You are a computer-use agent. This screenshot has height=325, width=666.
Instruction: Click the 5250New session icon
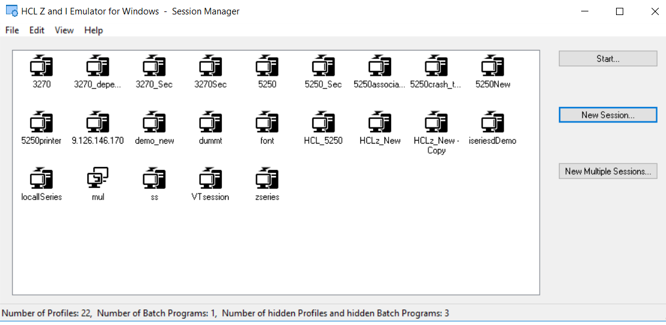pos(492,65)
